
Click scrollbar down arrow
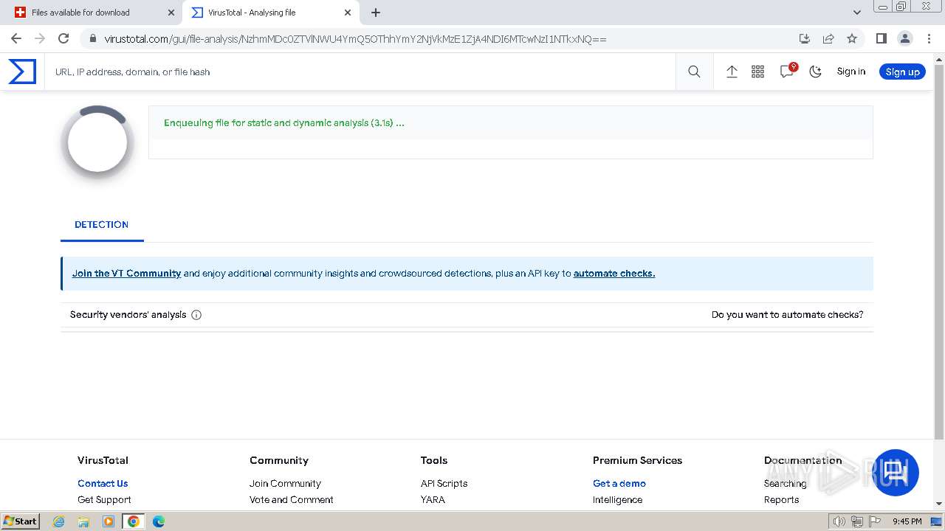pyautogui.click(x=939, y=504)
